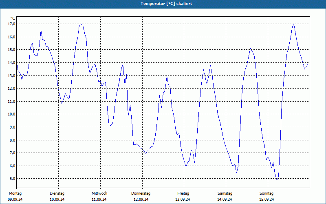326x204 pixels.
Task: Click the 13,0 y-axis label
Action: (12, 75)
